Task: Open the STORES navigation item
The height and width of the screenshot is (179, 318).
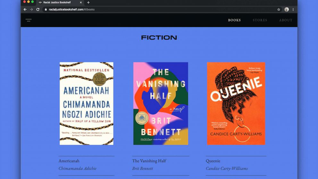Action: pyautogui.click(x=260, y=20)
